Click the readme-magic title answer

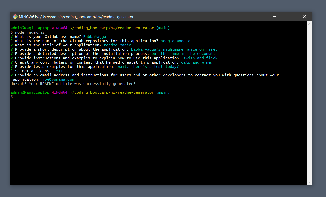pyautogui.click(x=118, y=45)
